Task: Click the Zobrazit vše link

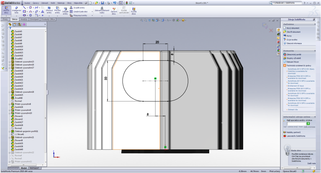Action: (293, 110)
